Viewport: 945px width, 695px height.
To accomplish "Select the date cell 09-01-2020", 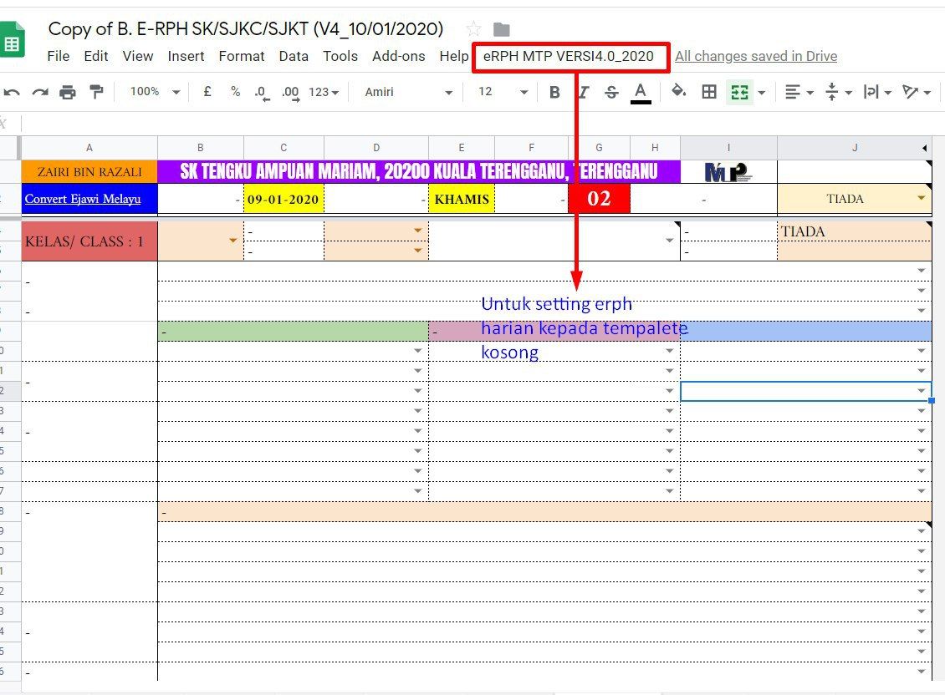I will point(283,199).
